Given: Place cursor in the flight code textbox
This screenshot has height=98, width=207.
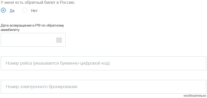Looking at the screenshot, I should [x=103, y=63].
